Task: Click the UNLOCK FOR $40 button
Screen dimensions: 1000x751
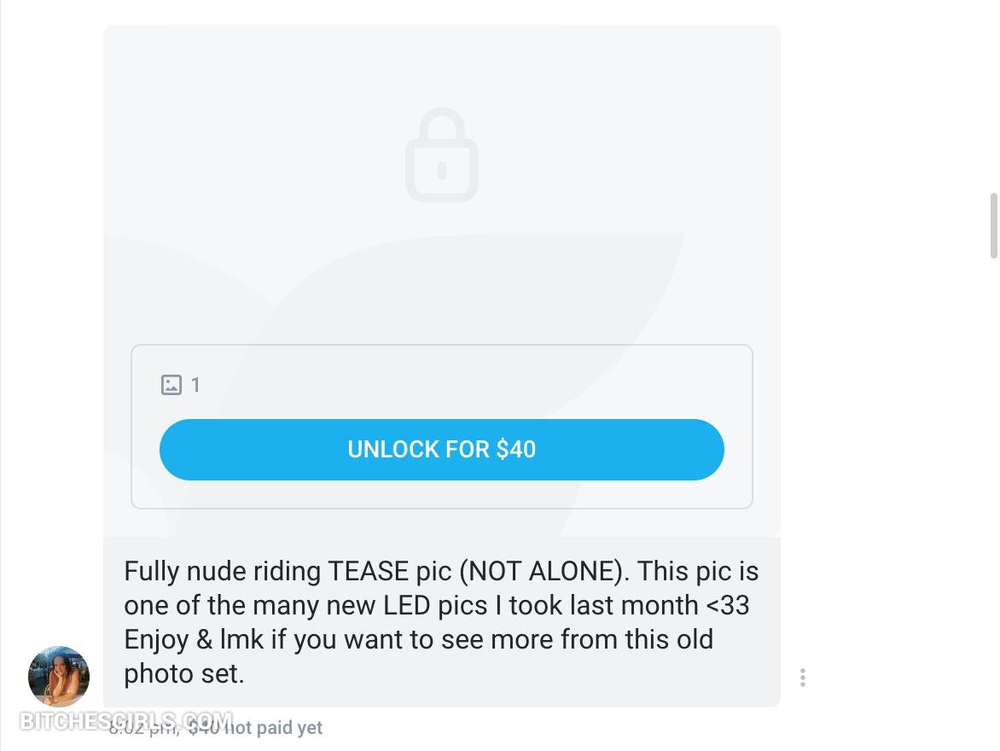Action: point(441,450)
